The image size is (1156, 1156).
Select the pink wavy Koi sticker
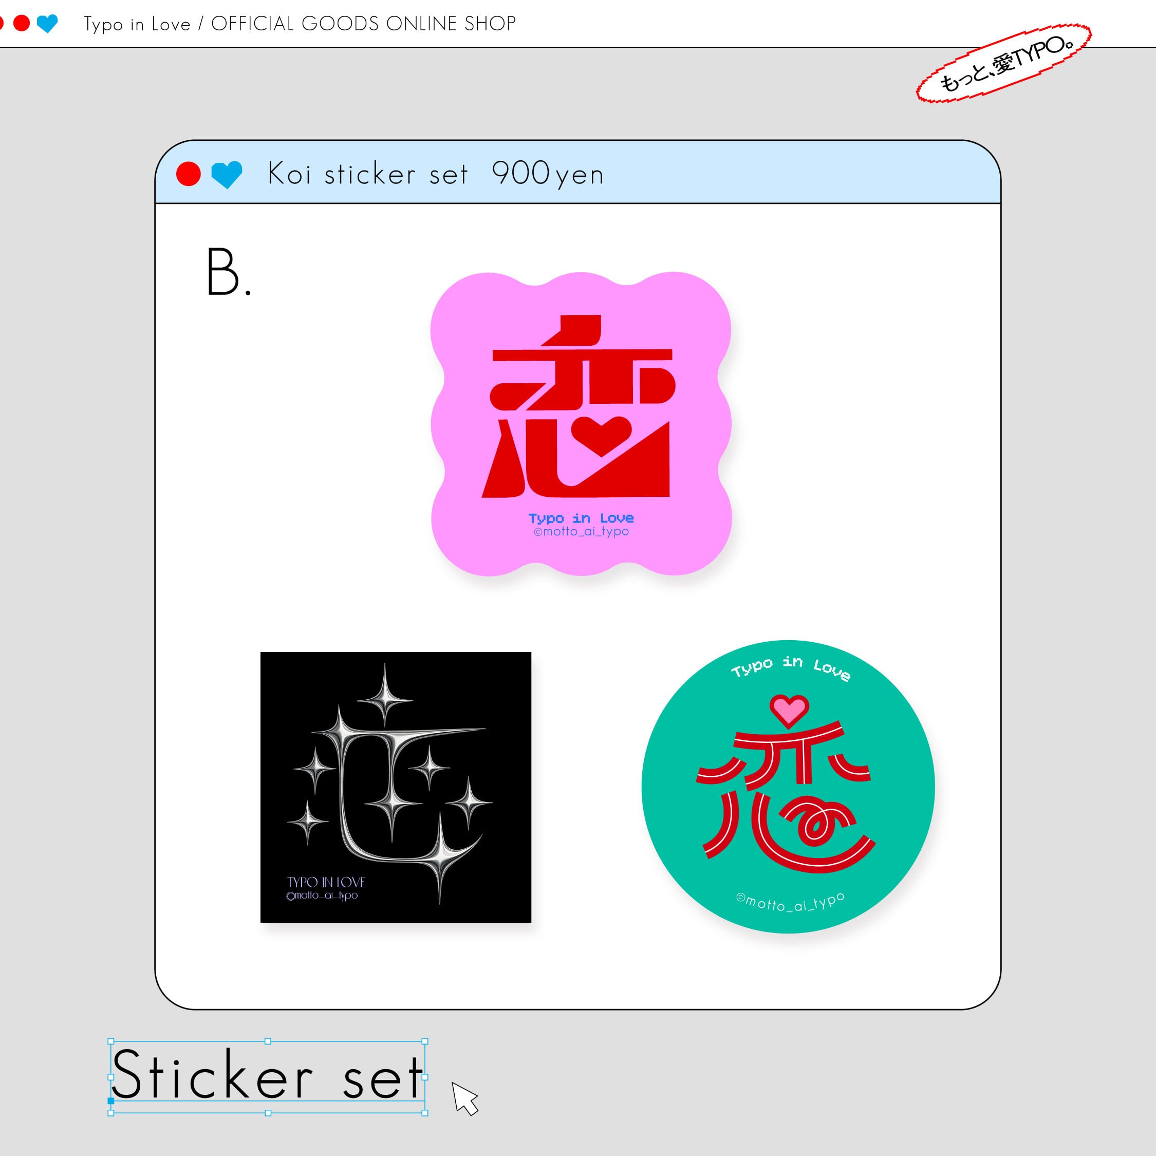581,424
